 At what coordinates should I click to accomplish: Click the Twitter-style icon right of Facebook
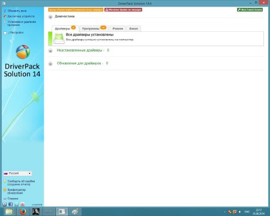(16, 204)
